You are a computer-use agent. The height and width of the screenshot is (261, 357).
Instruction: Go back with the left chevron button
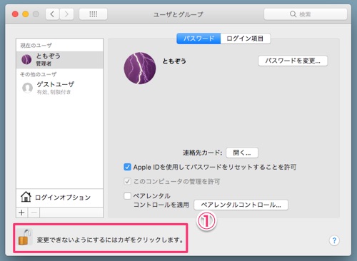pyautogui.click(x=52, y=14)
